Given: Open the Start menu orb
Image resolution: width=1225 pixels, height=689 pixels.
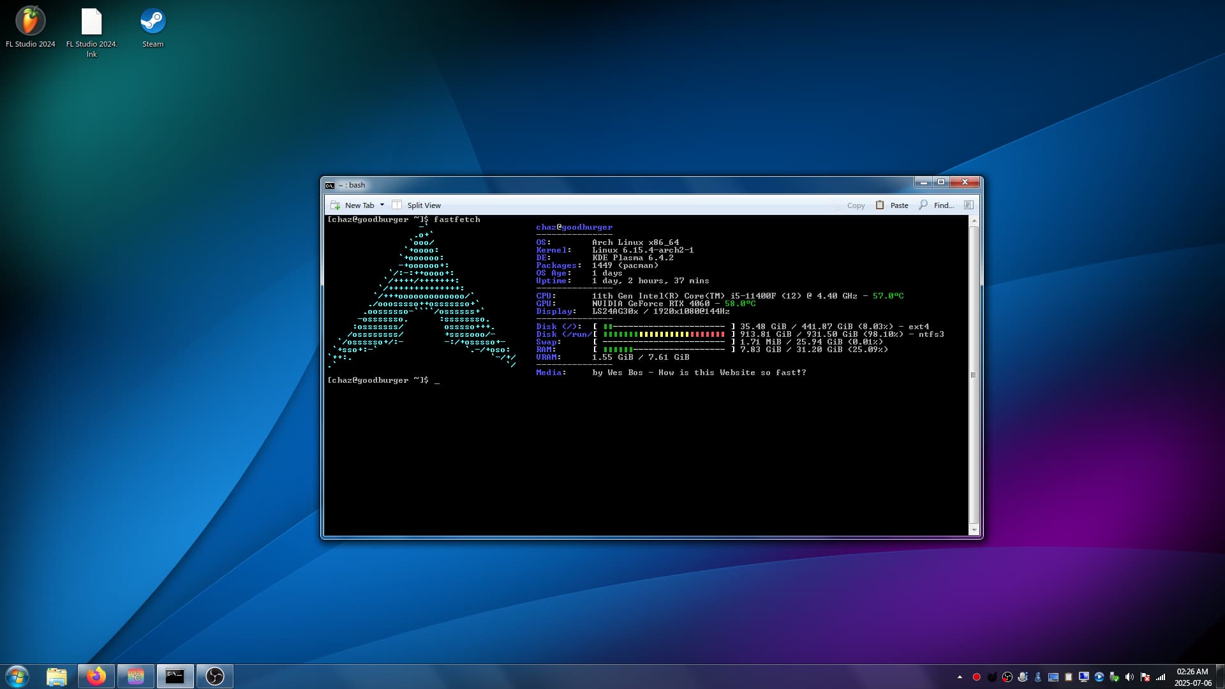Looking at the screenshot, I should coord(17,676).
